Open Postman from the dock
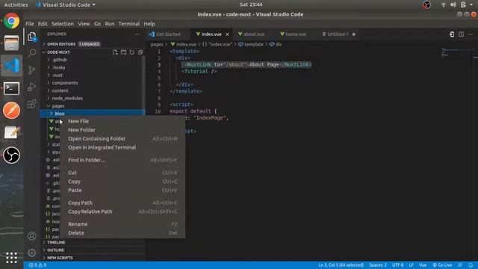 [x=12, y=110]
